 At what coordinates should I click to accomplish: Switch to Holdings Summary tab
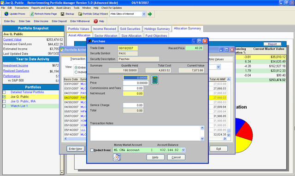click(x=157, y=29)
